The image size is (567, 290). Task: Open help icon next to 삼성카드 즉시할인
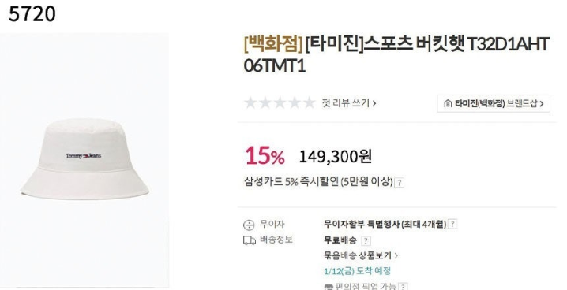400,183
